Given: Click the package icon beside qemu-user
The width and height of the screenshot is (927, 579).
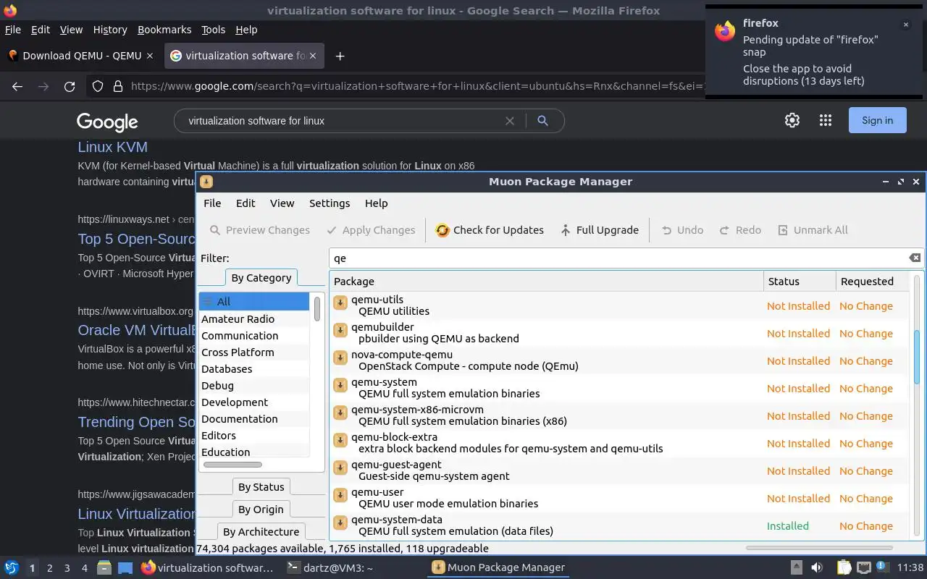Looking at the screenshot, I should 340,495.
